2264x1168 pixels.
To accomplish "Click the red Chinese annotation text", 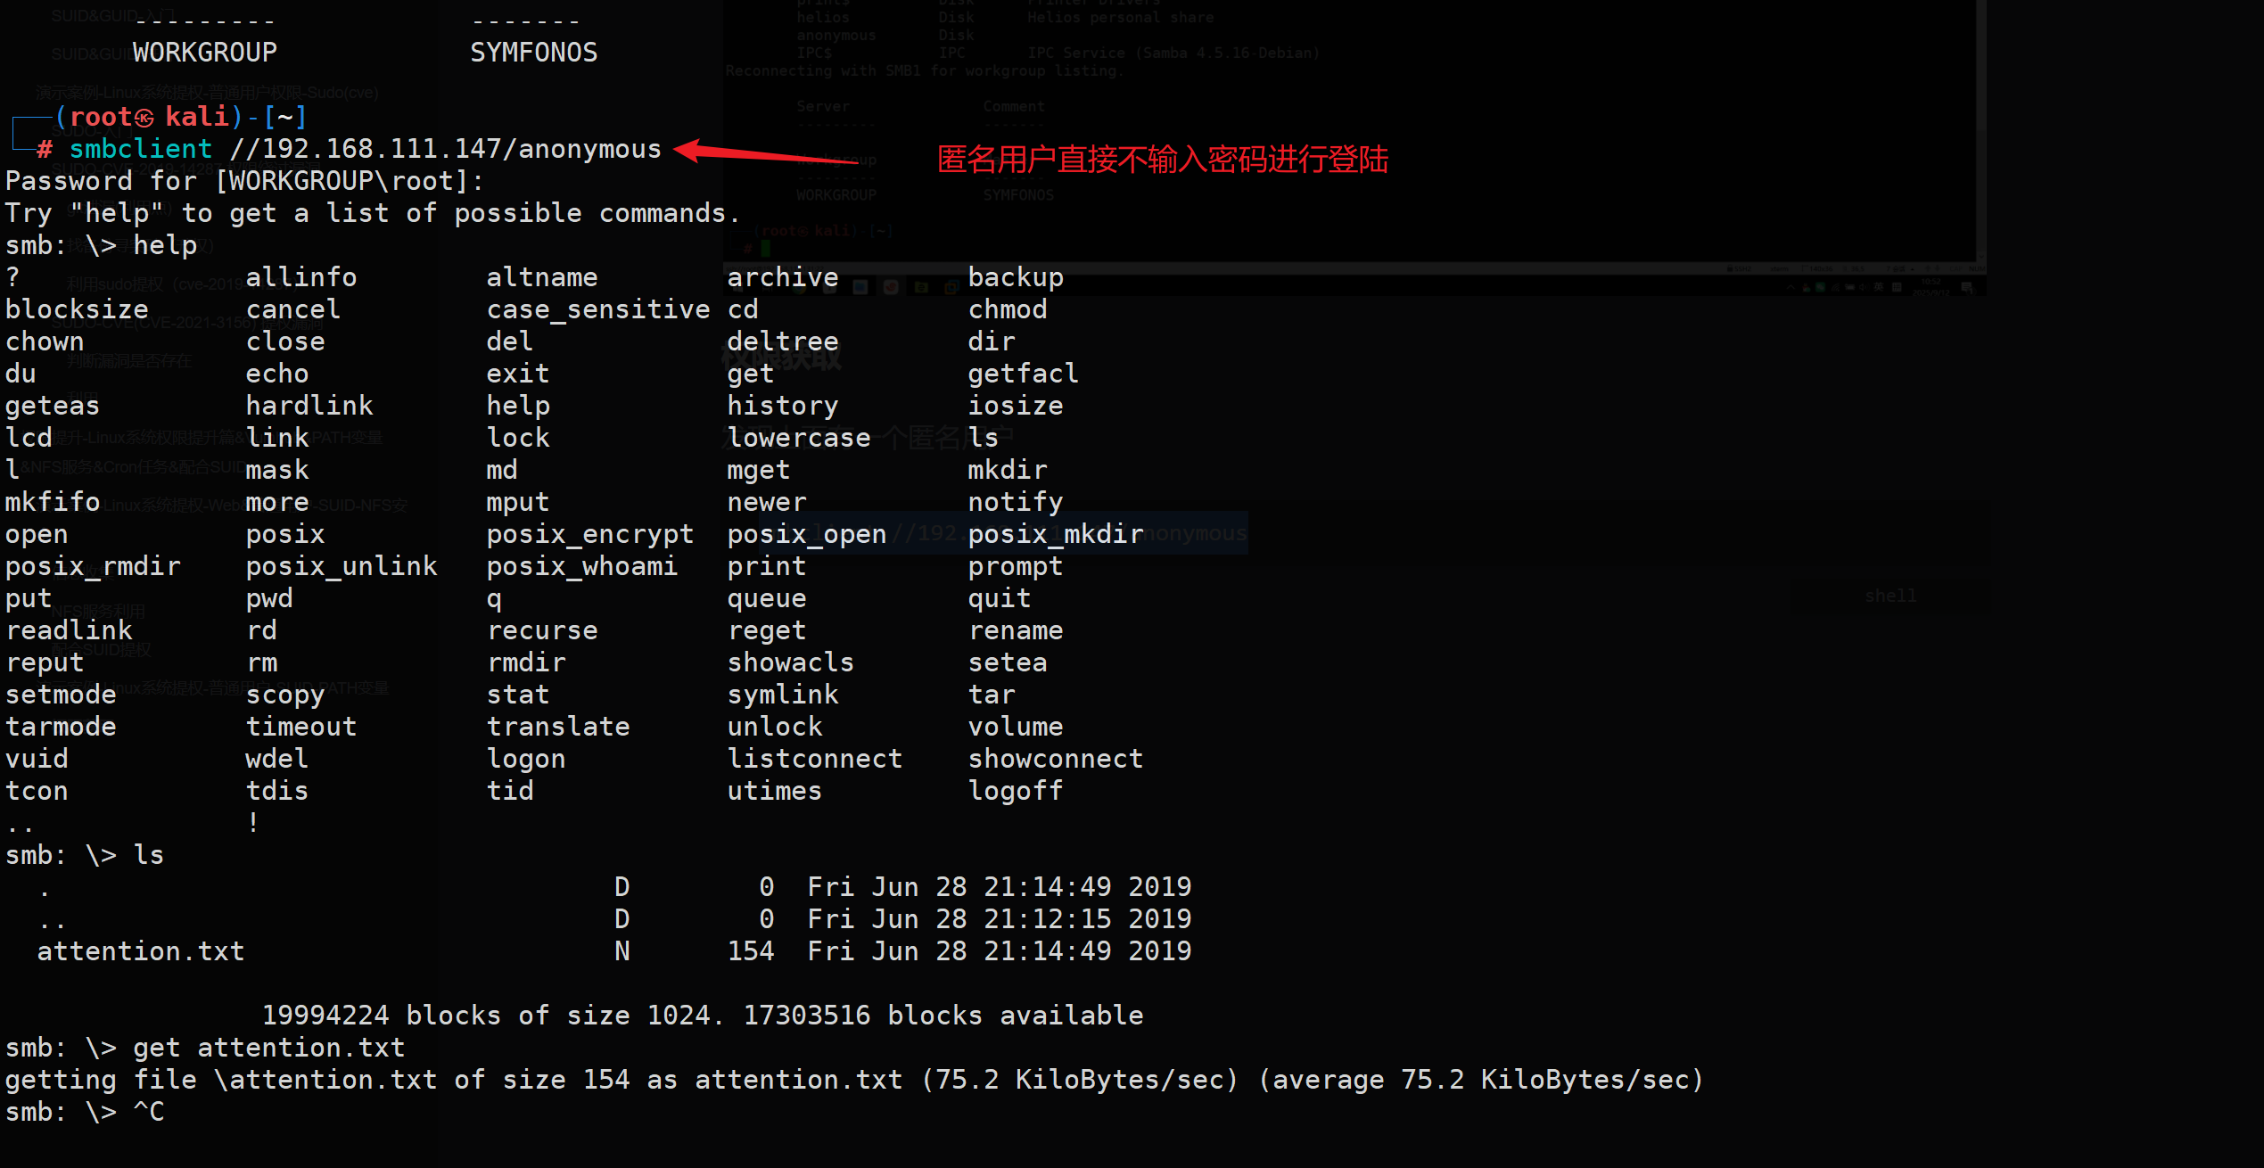I will tap(1162, 160).
